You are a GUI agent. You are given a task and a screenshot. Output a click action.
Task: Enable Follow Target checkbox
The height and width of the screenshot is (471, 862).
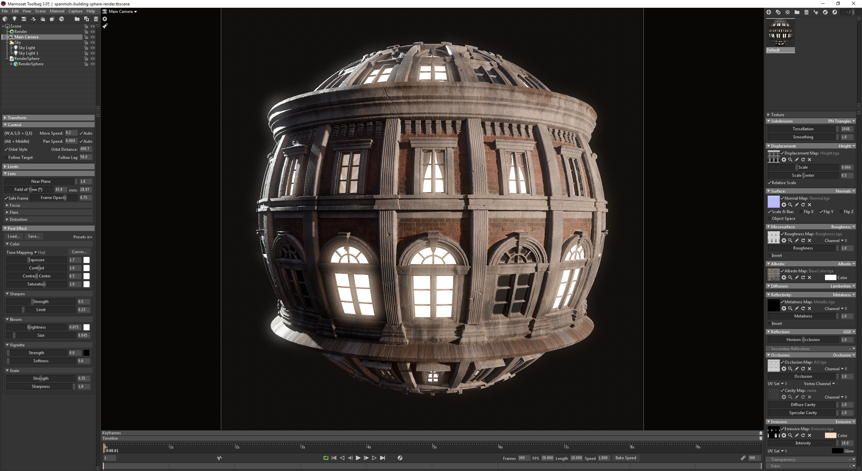6,157
